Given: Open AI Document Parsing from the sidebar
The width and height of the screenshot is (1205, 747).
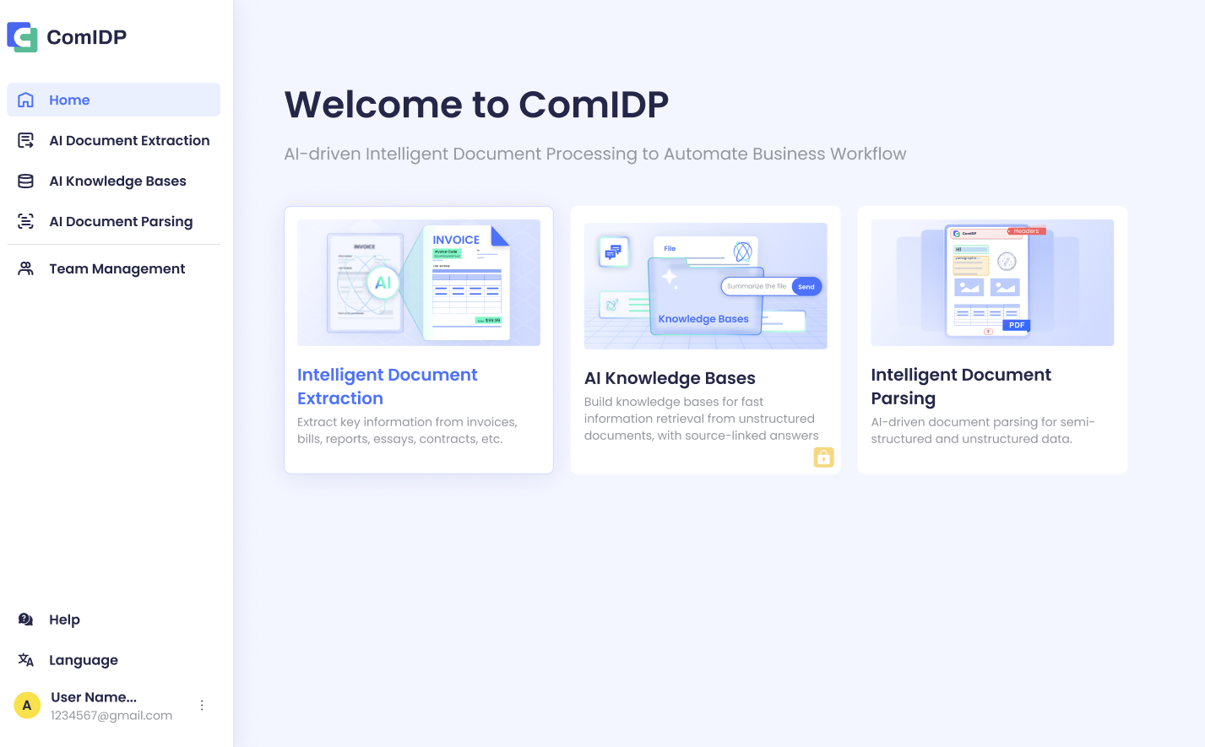Looking at the screenshot, I should point(121,221).
